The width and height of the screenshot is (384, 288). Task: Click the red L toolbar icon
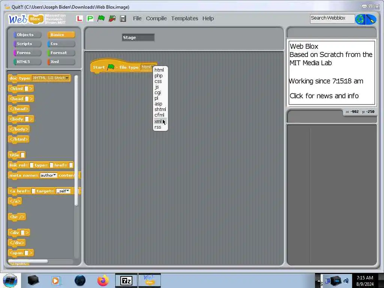click(x=79, y=18)
